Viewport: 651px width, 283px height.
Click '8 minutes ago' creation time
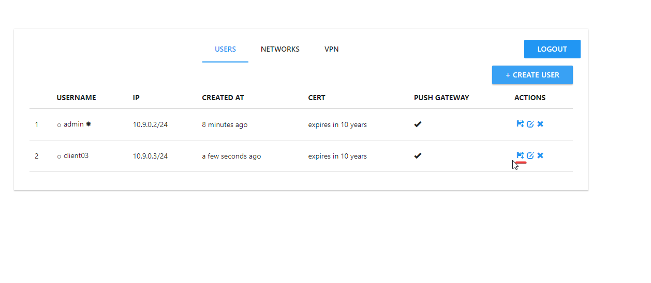[x=225, y=124]
